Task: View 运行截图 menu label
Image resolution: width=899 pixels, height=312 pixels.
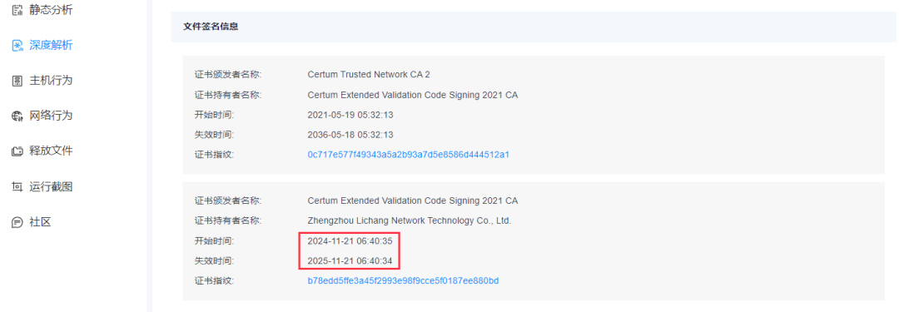Action: (x=51, y=186)
